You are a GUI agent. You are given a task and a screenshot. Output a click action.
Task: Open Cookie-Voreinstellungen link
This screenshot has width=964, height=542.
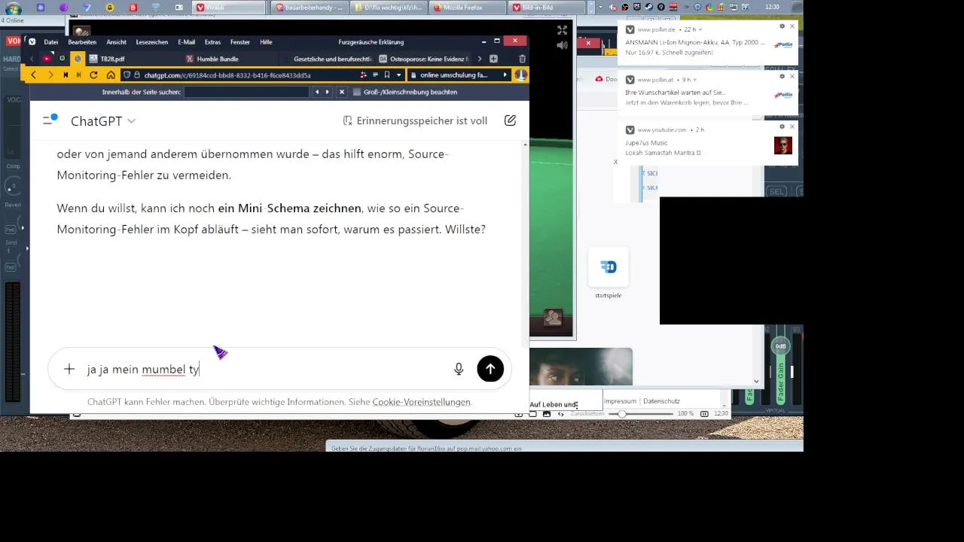pyautogui.click(x=421, y=402)
